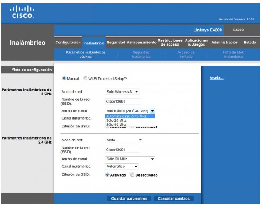Open Seguridad inalámbrica subtab
Viewport: 261px width, 207px height.
[x=141, y=54]
